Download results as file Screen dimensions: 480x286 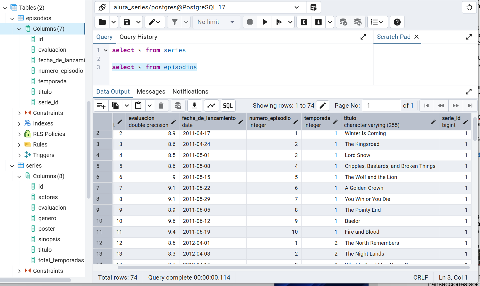pos(194,106)
